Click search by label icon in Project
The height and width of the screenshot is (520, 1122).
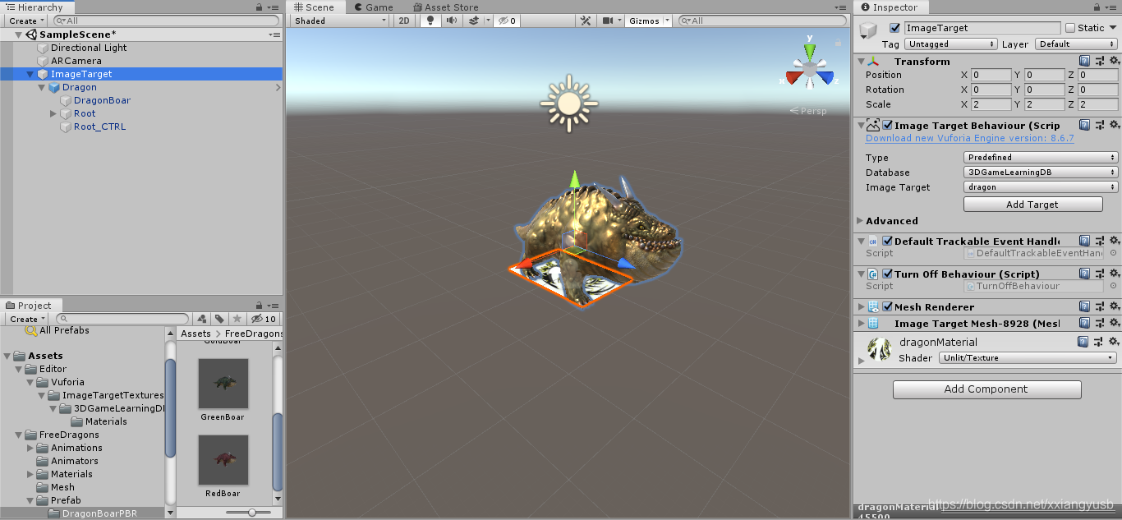coord(219,319)
